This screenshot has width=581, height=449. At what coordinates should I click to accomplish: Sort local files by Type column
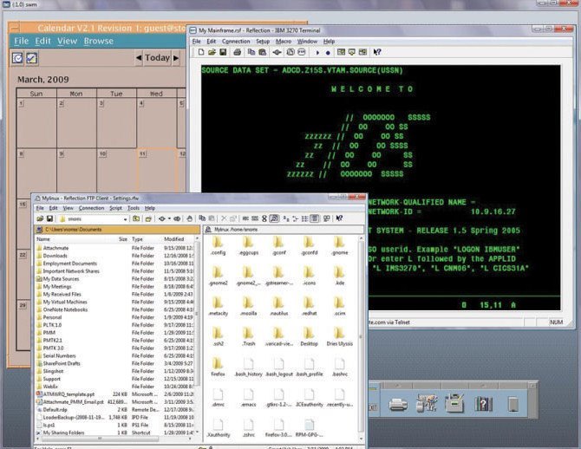[x=137, y=239]
